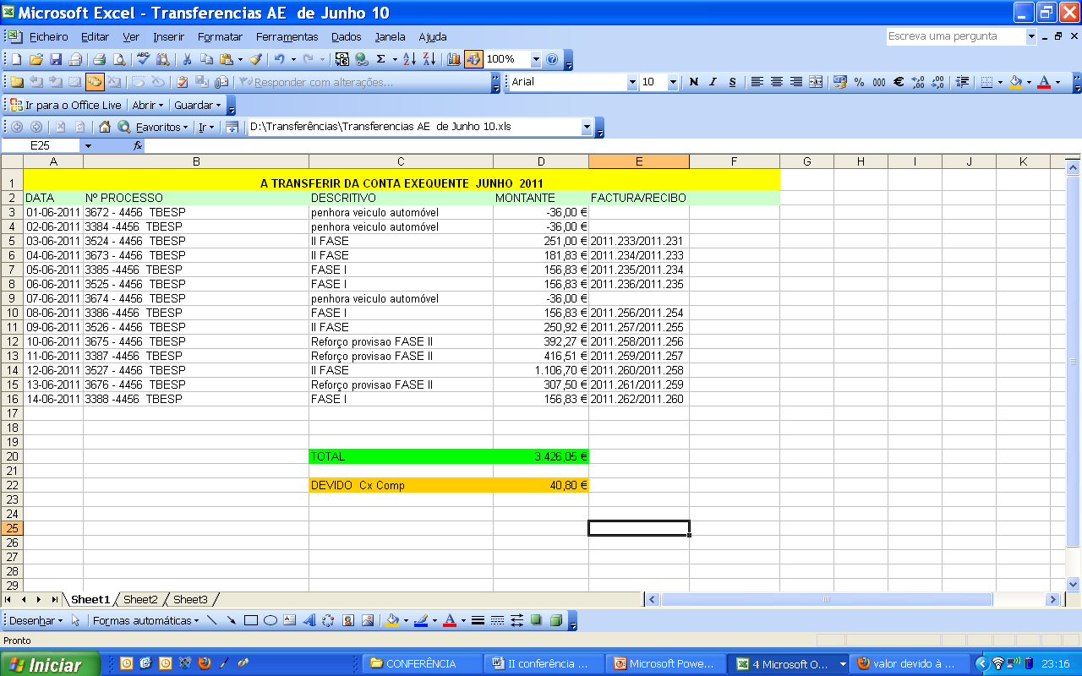Undo the last action
The height and width of the screenshot is (676, 1082).
click(x=279, y=59)
